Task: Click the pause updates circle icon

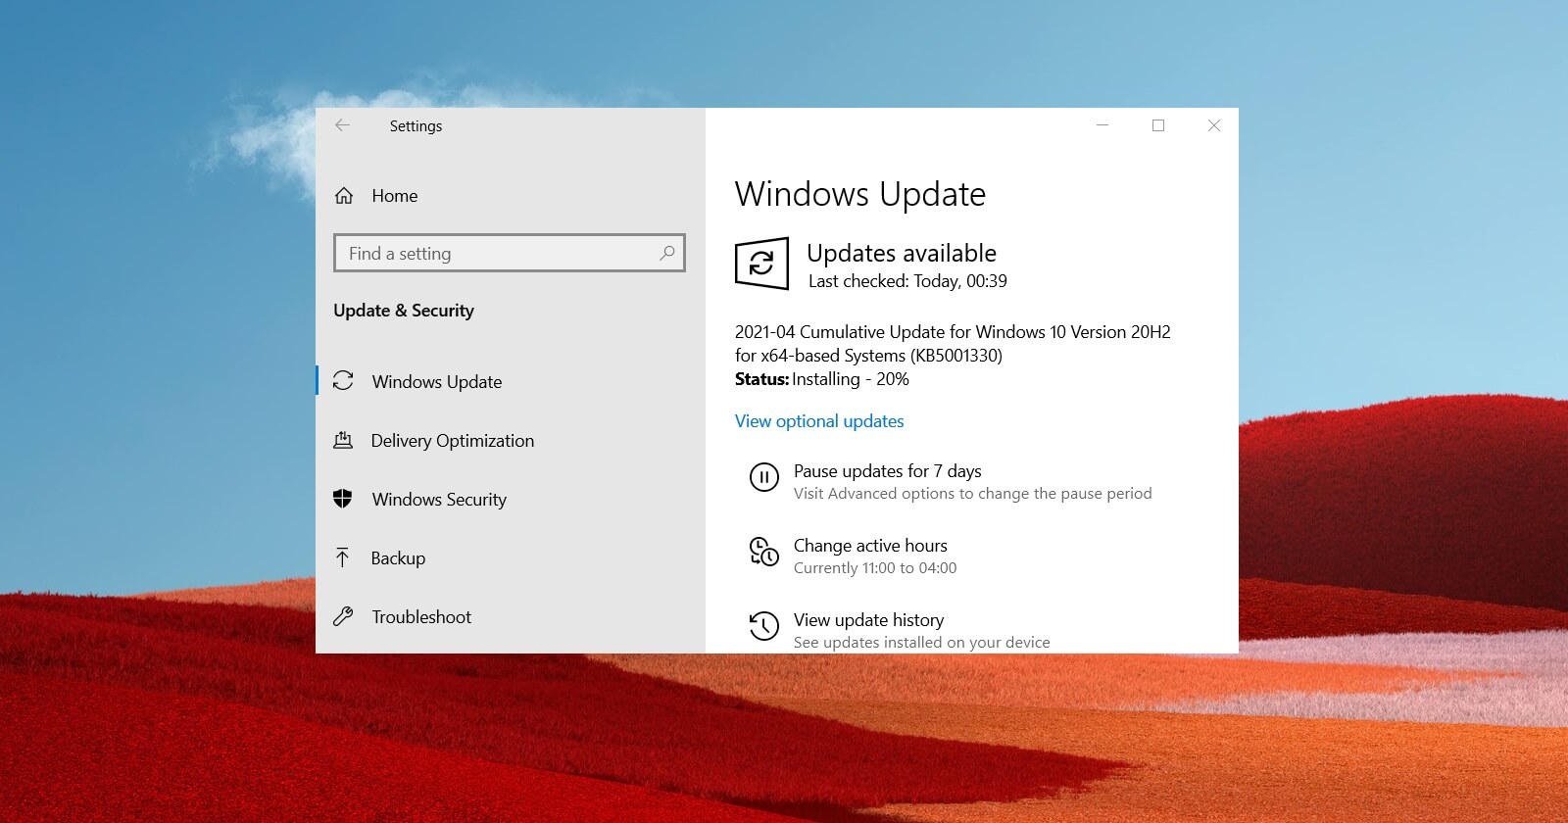Action: [x=763, y=477]
